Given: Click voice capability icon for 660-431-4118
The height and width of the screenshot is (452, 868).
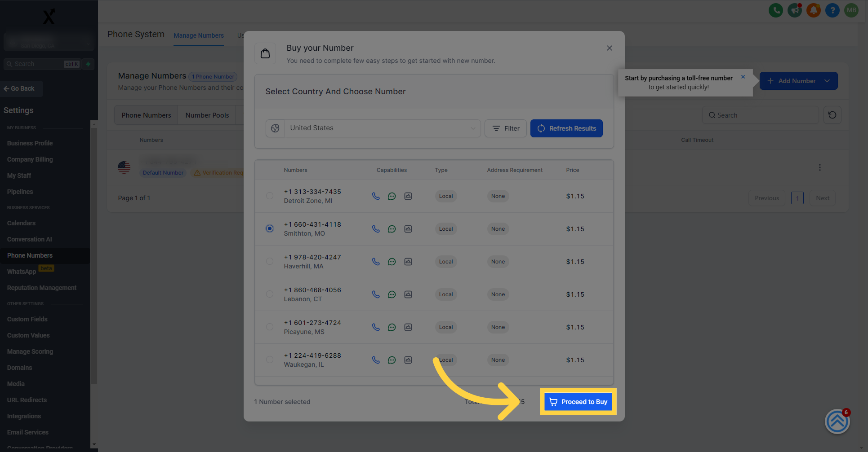Looking at the screenshot, I should tap(376, 229).
